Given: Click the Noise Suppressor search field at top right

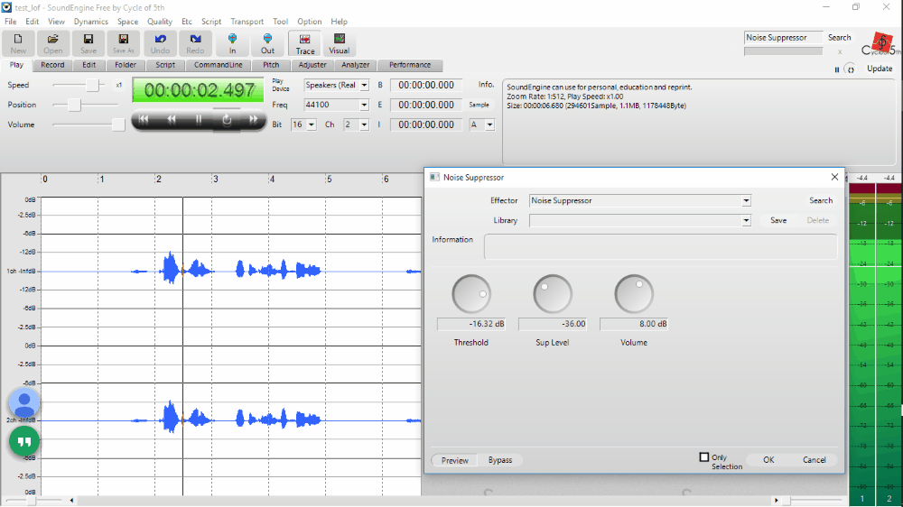Looking at the screenshot, I should pos(783,37).
